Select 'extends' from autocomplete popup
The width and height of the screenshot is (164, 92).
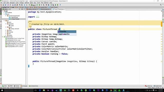pos(67,31)
